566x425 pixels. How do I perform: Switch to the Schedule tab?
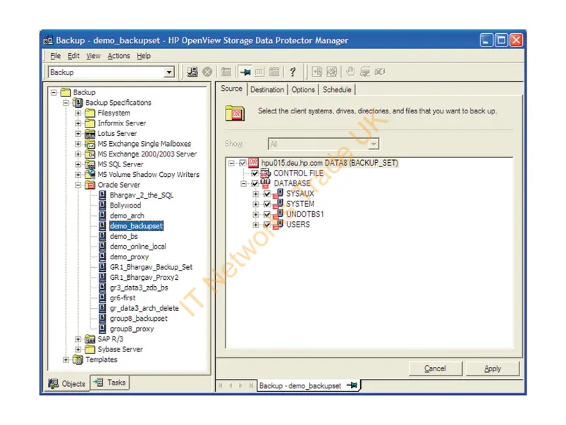(337, 90)
